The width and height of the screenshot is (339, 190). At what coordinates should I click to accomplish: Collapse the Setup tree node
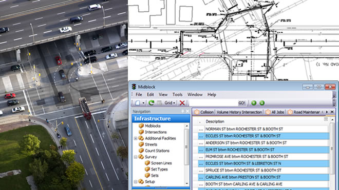pos(136,182)
